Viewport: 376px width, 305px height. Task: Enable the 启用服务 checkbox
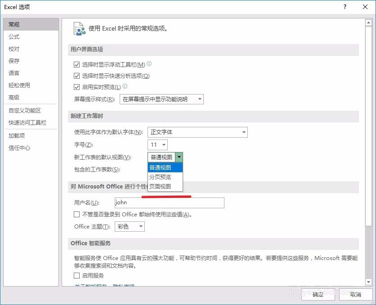click(77, 275)
